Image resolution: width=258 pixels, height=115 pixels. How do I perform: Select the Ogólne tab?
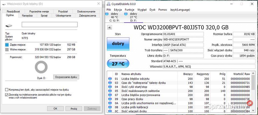[x=10, y=15]
